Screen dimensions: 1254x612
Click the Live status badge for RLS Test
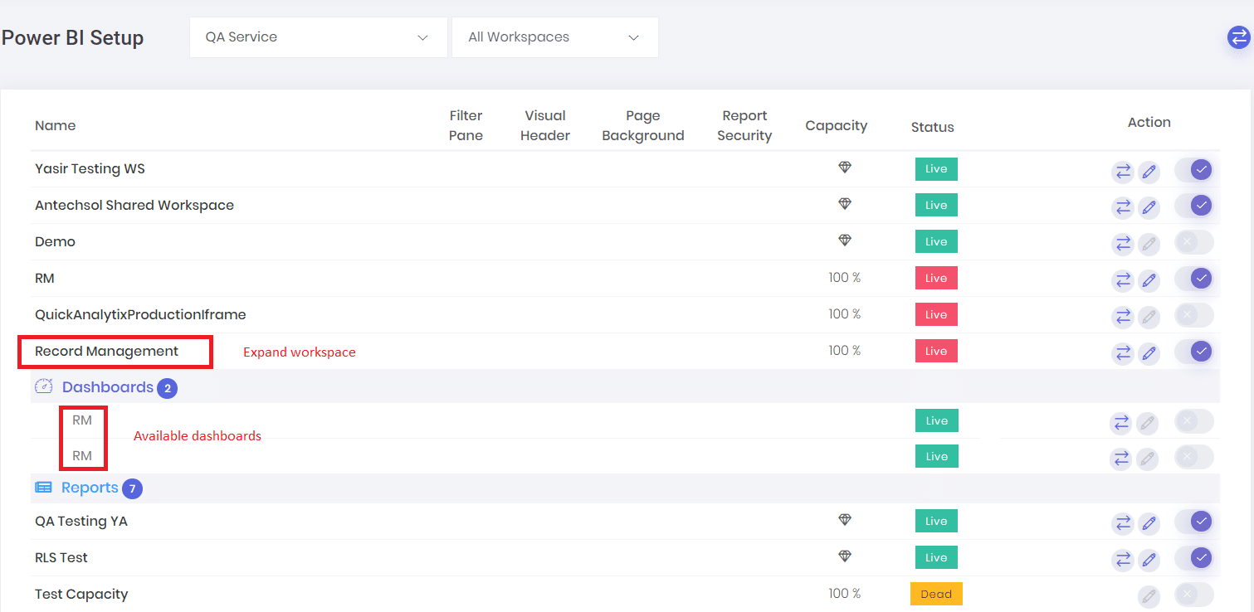pos(936,557)
